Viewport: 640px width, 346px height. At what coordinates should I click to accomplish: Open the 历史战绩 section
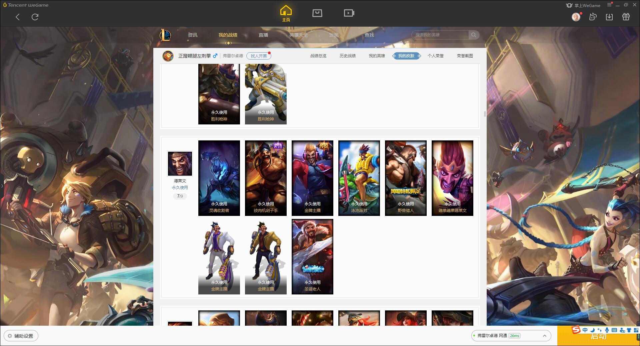point(348,56)
